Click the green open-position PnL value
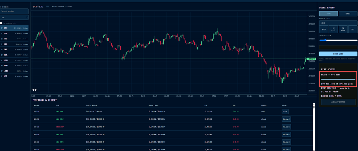 tap(235, 112)
